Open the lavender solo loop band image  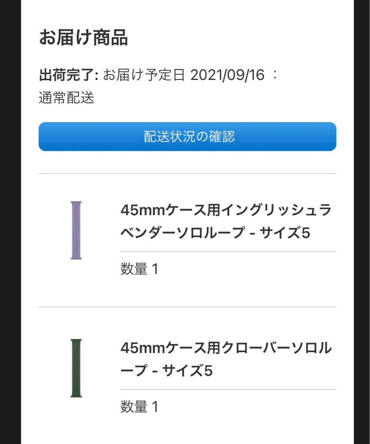coord(76,230)
